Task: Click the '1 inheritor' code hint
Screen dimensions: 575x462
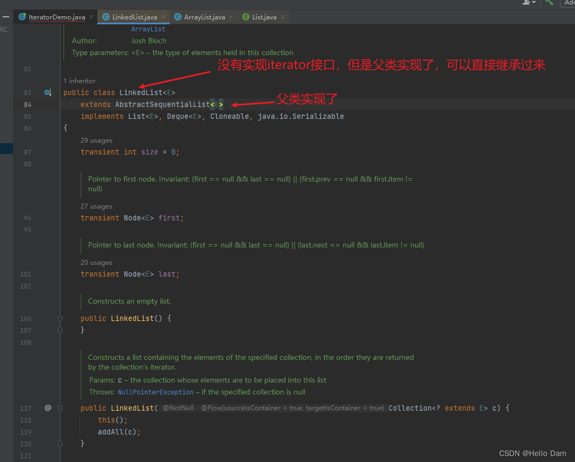Action: tap(79, 81)
